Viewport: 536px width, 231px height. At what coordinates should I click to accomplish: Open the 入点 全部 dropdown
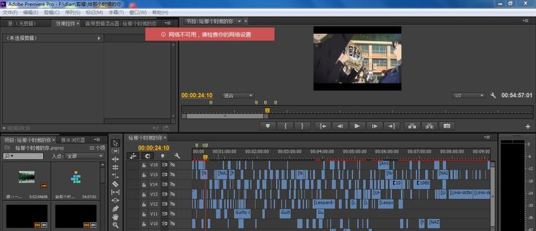(x=84, y=156)
